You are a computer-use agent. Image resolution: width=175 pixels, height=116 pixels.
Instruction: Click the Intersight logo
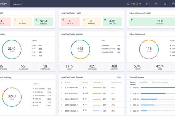[x=4, y=4]
